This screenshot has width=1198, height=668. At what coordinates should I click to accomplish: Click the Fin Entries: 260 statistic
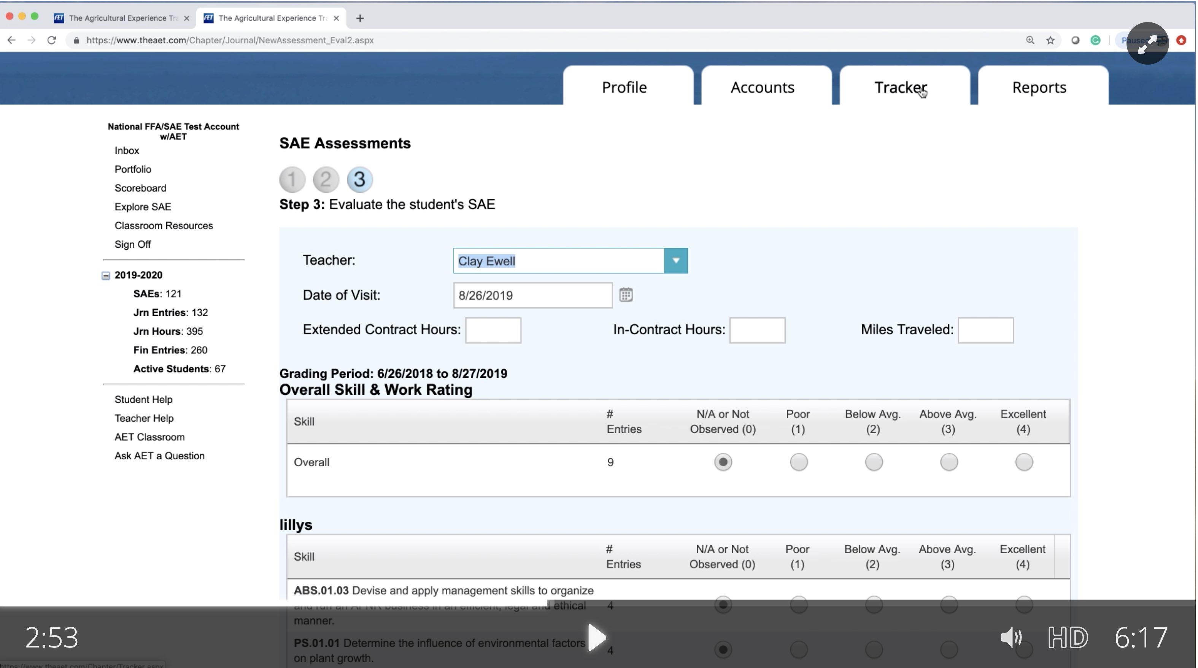coord(170,350)
